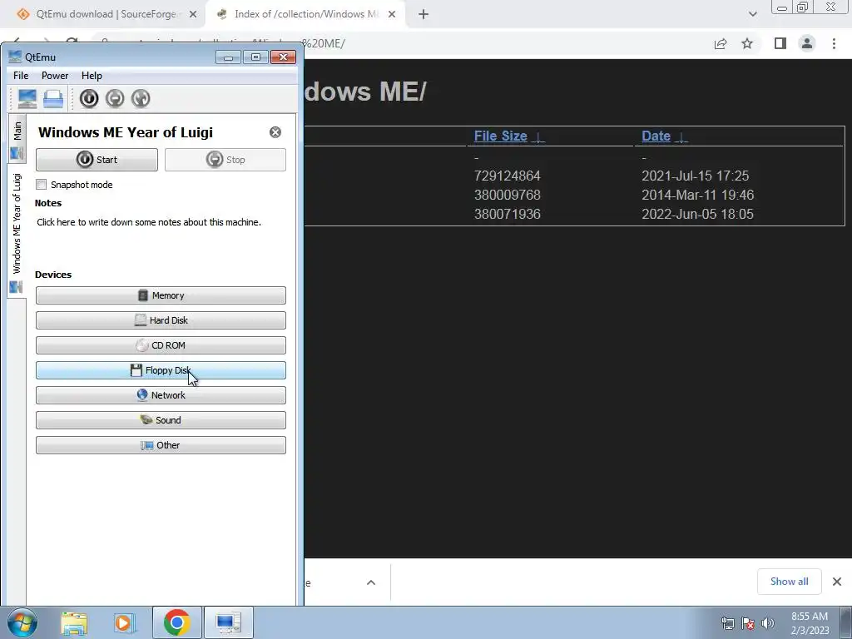Close the Index of /collection tab
The height and width of the screenshot is (639, 852).
tap(392, 15)
